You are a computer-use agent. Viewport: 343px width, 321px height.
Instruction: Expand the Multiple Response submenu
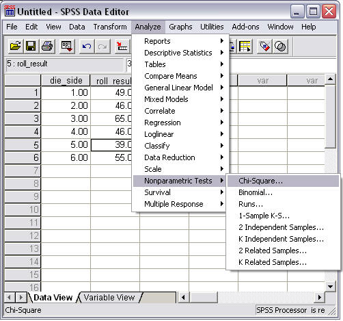(180, 204)
